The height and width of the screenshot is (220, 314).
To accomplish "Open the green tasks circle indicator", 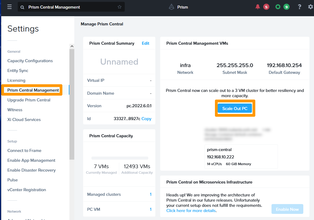I will (278, 7).
